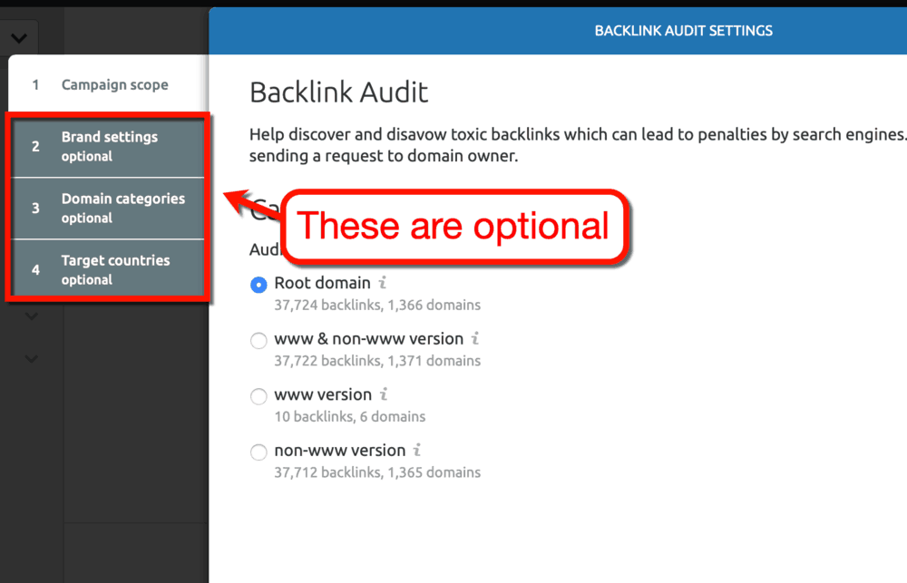Switch to the Campaign scope step
This screenshot has height=583, width=907.
pyautogui.click(x=114, y=84)
